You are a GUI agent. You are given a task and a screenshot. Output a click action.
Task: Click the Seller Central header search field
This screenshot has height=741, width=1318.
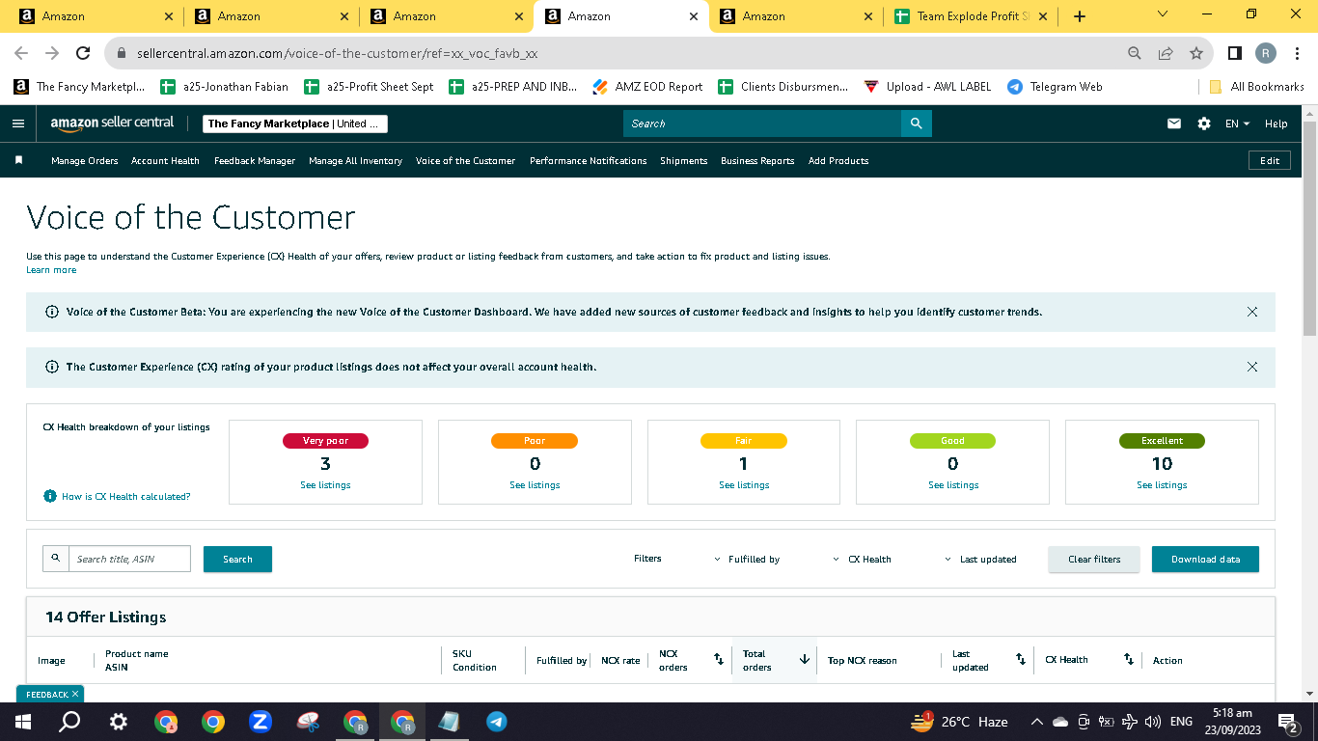click(x=762, y=123)
